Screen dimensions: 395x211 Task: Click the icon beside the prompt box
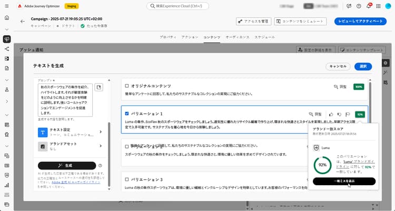coord(99,87)
